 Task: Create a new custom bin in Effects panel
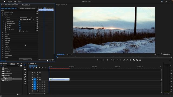(x=18, y=94)
